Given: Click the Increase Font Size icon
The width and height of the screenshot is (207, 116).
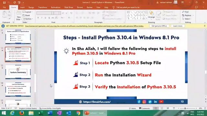Looking at the screenshot, I should point(63,13).
